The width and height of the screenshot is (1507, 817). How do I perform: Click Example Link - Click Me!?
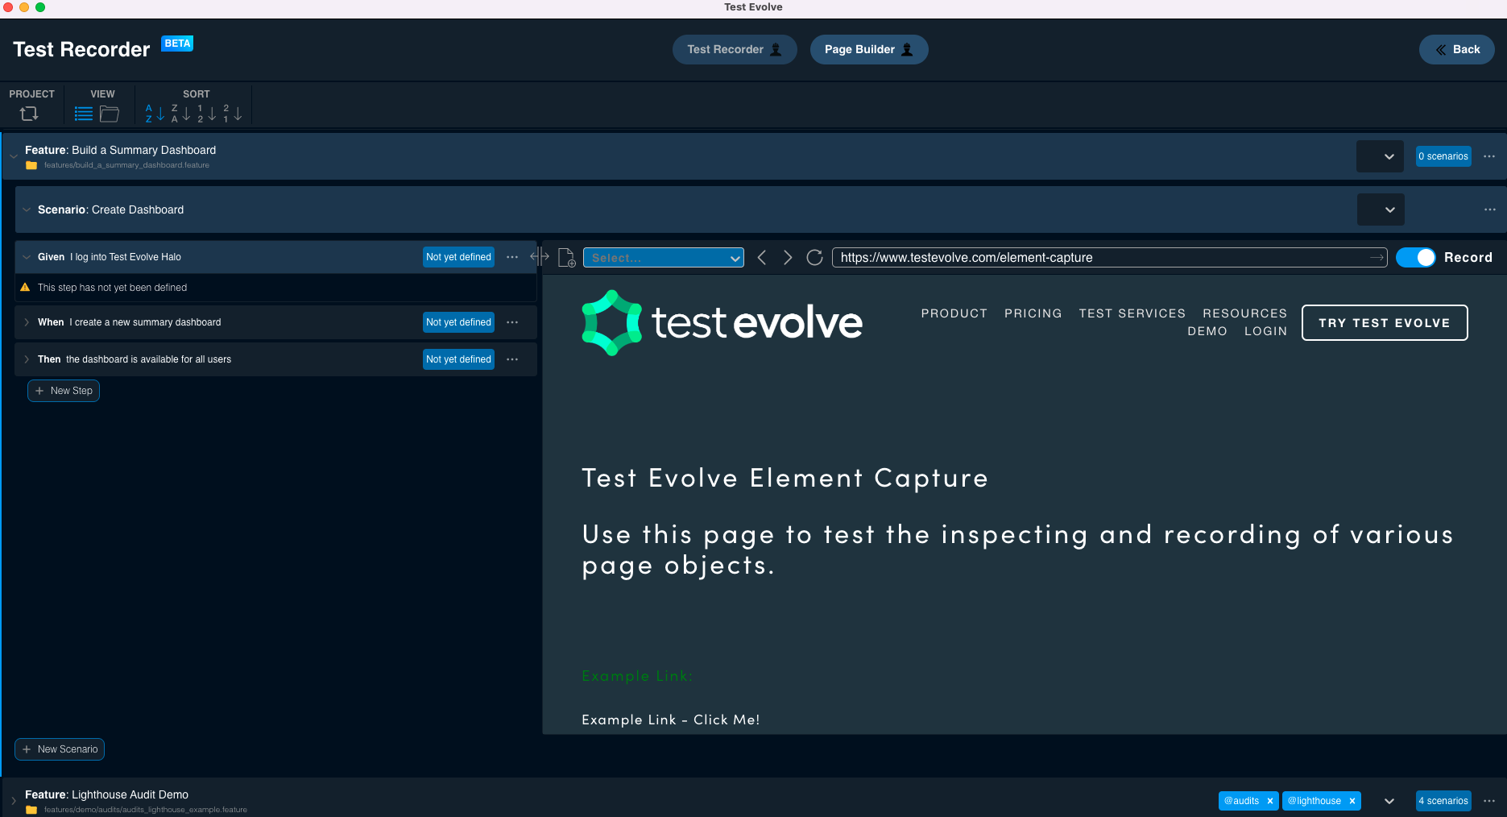point(671,720)
